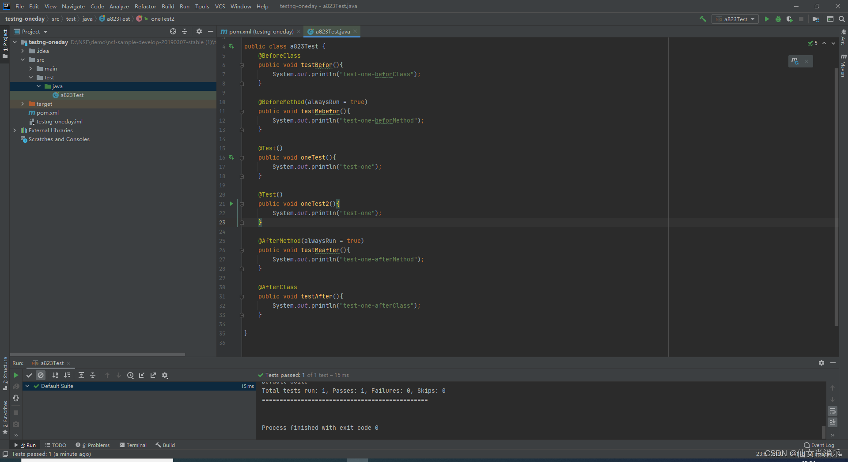Click the Project panel horizontal scrollbar
Image resolution: width=848 pixels, height=462 pixels.
click(98, 354)
